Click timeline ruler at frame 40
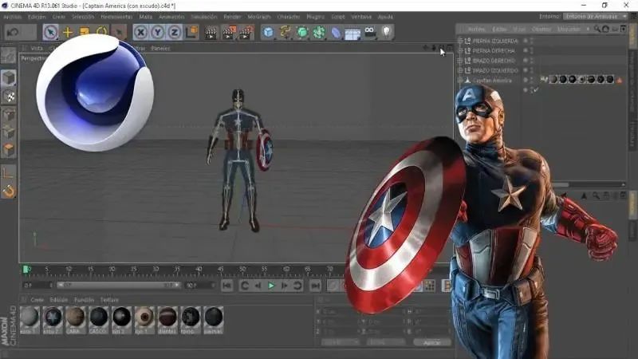638x359 pixels. tap(199, 270)
